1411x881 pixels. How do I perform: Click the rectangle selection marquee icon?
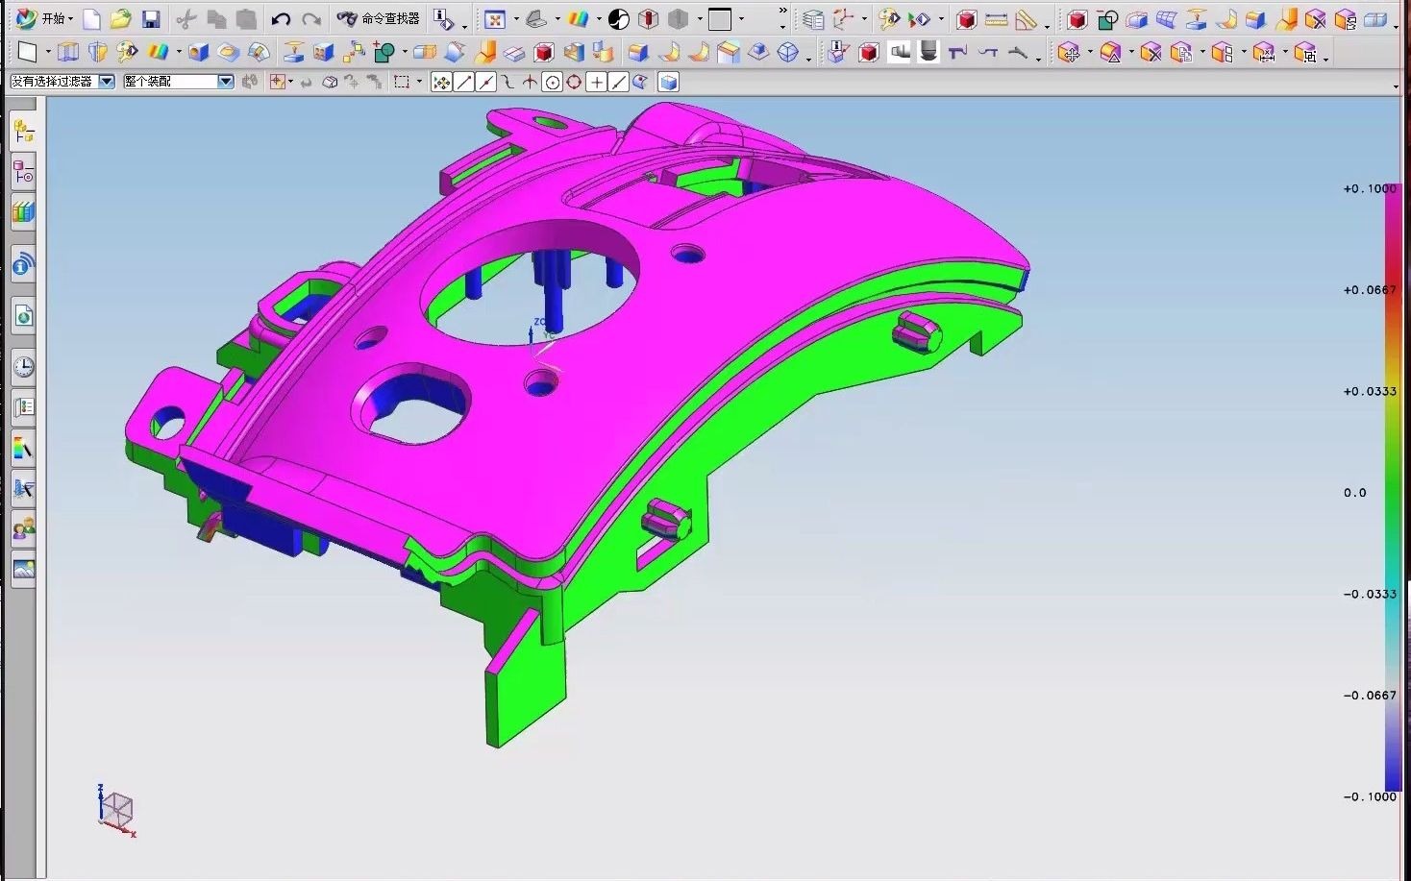click(x=402, y=83)
